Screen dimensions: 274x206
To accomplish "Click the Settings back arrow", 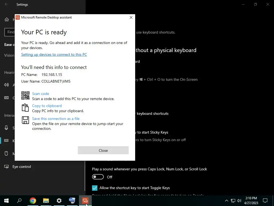I will click(x=6, y=4).
